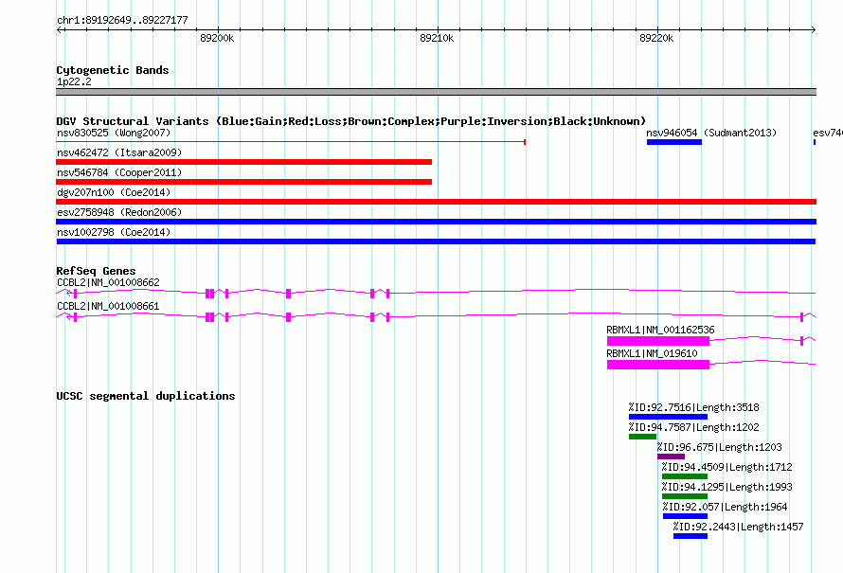
Task: Click the 89200k ruler position label
Action: pyautogui.click(x=217, y=38)
